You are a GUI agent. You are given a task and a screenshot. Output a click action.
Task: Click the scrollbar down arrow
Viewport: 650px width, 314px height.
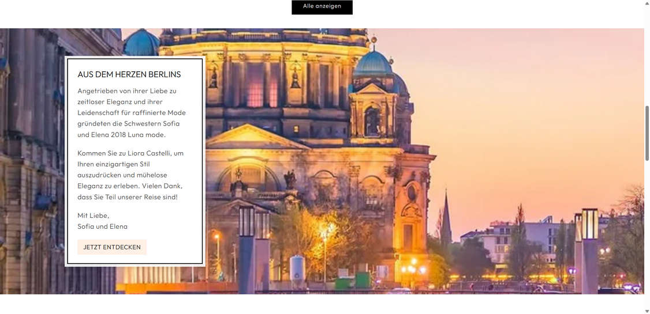(x=647, y=311)
